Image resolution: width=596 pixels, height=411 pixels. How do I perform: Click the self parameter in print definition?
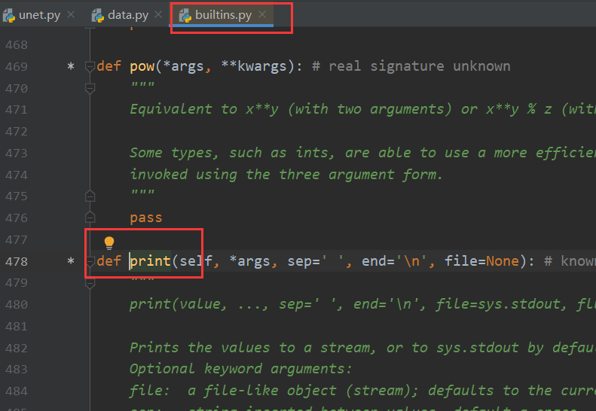click(x=196, y=261)
